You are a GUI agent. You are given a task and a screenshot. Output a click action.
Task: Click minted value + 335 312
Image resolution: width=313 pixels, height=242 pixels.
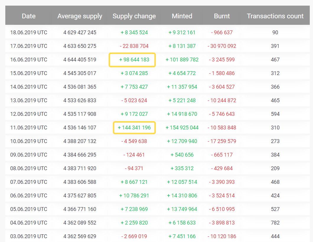coord(182,168)
